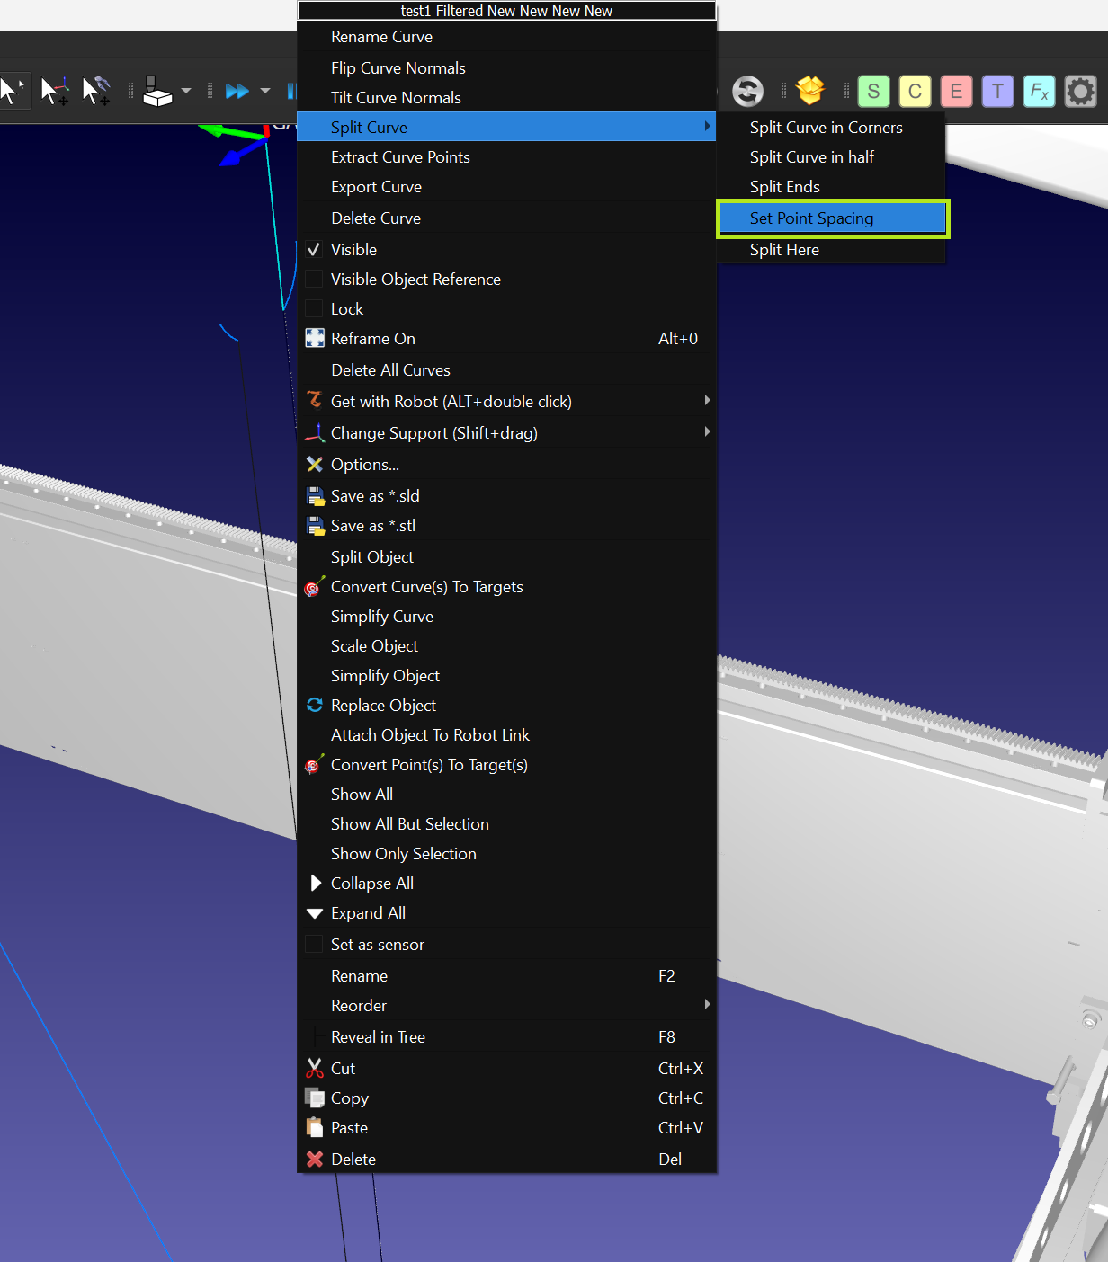Open the gray gear settings icon
Image resolution: width=1108 pixels, height=1262 pixels.
(1080, 91)
